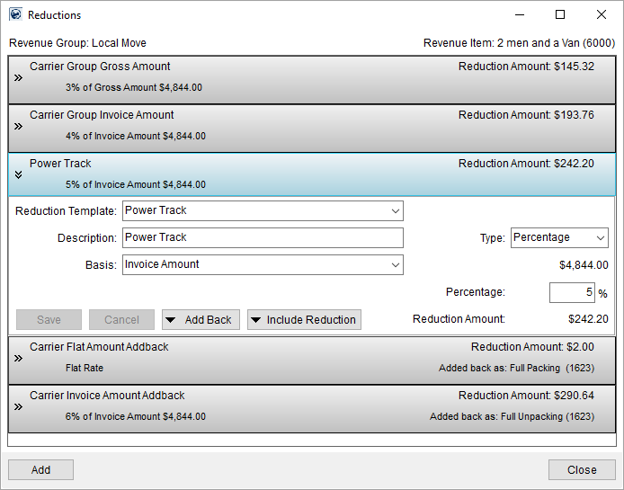Click the Reductions window app icon

pos(15,14)
